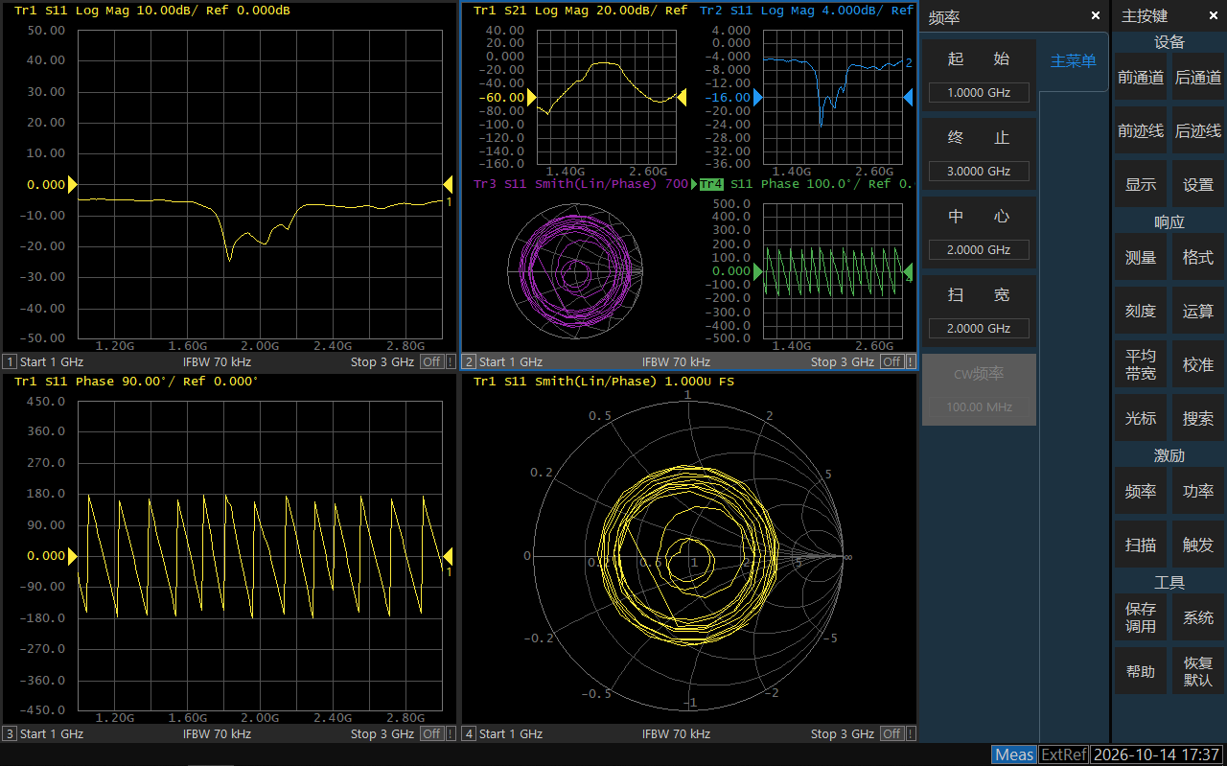Click the ExtRef status indicator

click(x=1064, y=754)
